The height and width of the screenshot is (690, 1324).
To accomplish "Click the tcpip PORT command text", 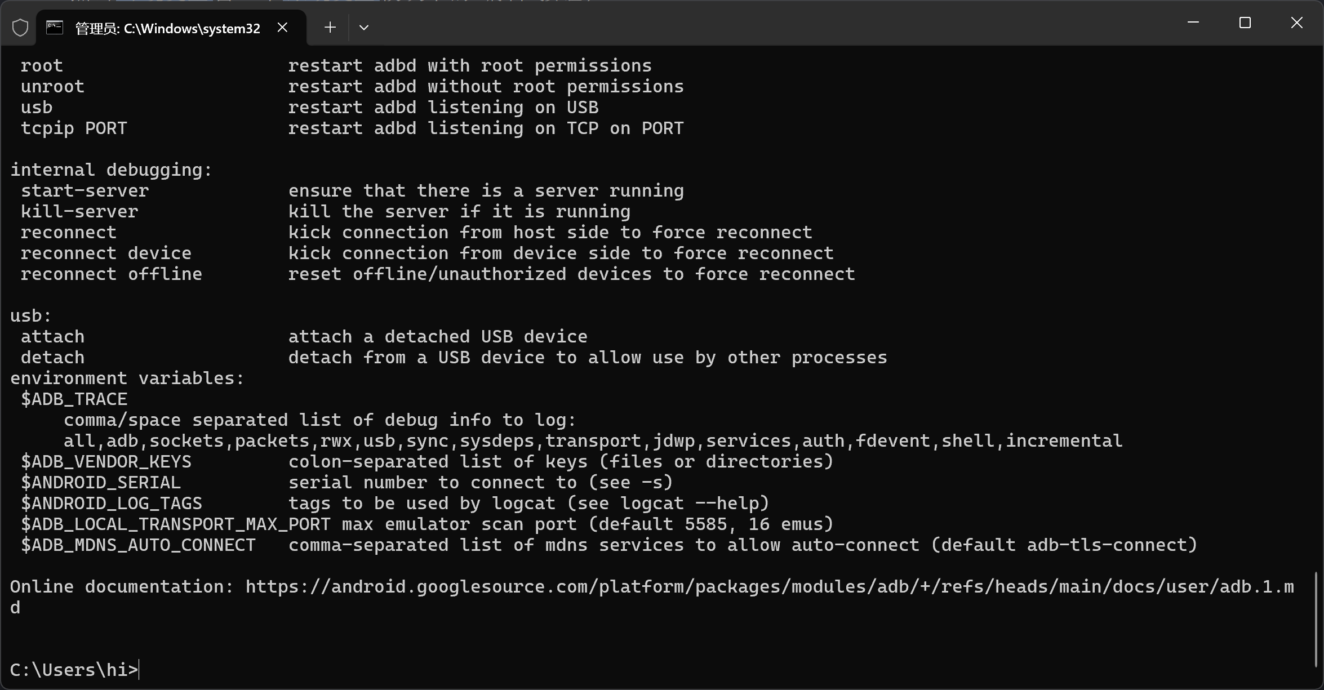I will pos(74,128).
